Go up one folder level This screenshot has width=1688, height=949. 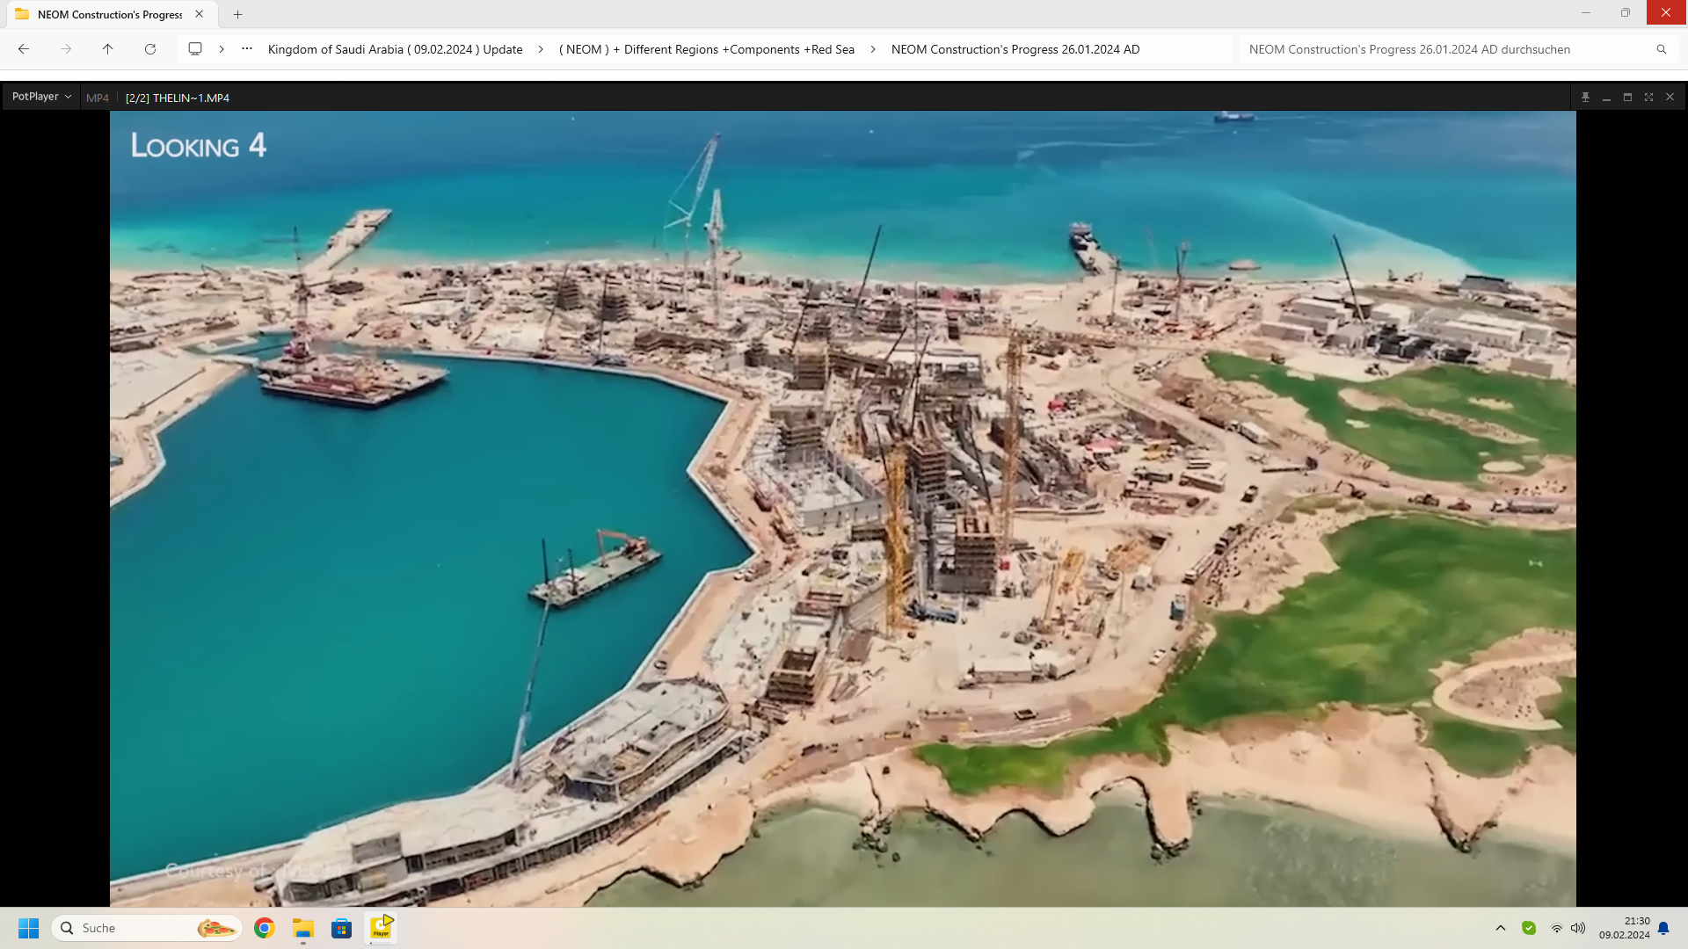[108, 49]
